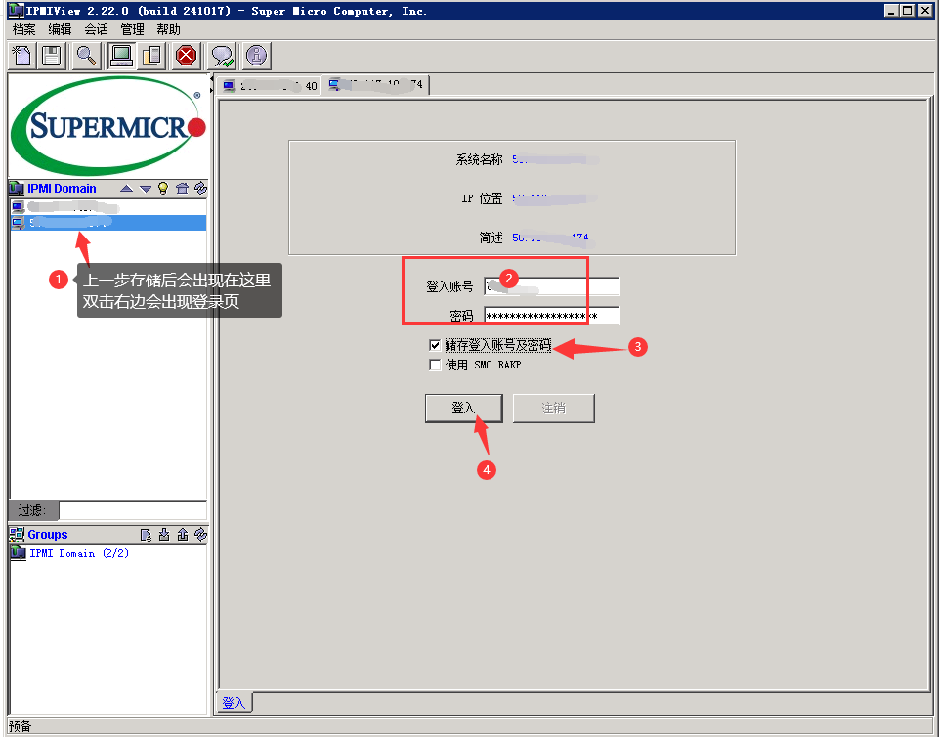
Task: Toggle saving login credentials checkbox
Action: 435,344
